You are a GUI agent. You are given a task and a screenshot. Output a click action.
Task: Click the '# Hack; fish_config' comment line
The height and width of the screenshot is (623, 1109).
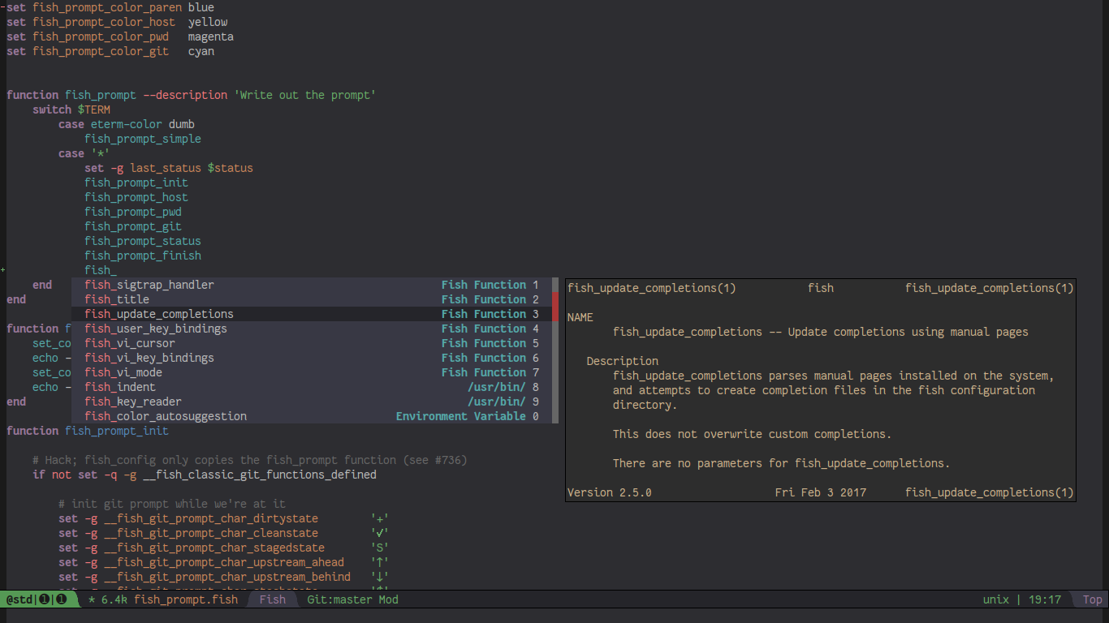(250, 460)
